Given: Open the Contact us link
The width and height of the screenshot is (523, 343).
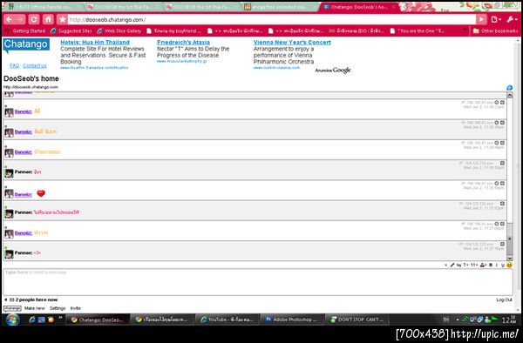Looking at the screenshot, I should click(x=35, y=65).
